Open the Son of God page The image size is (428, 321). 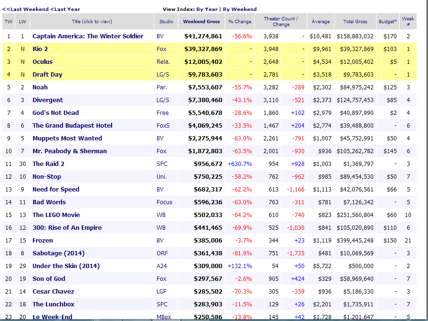[49, 279]
